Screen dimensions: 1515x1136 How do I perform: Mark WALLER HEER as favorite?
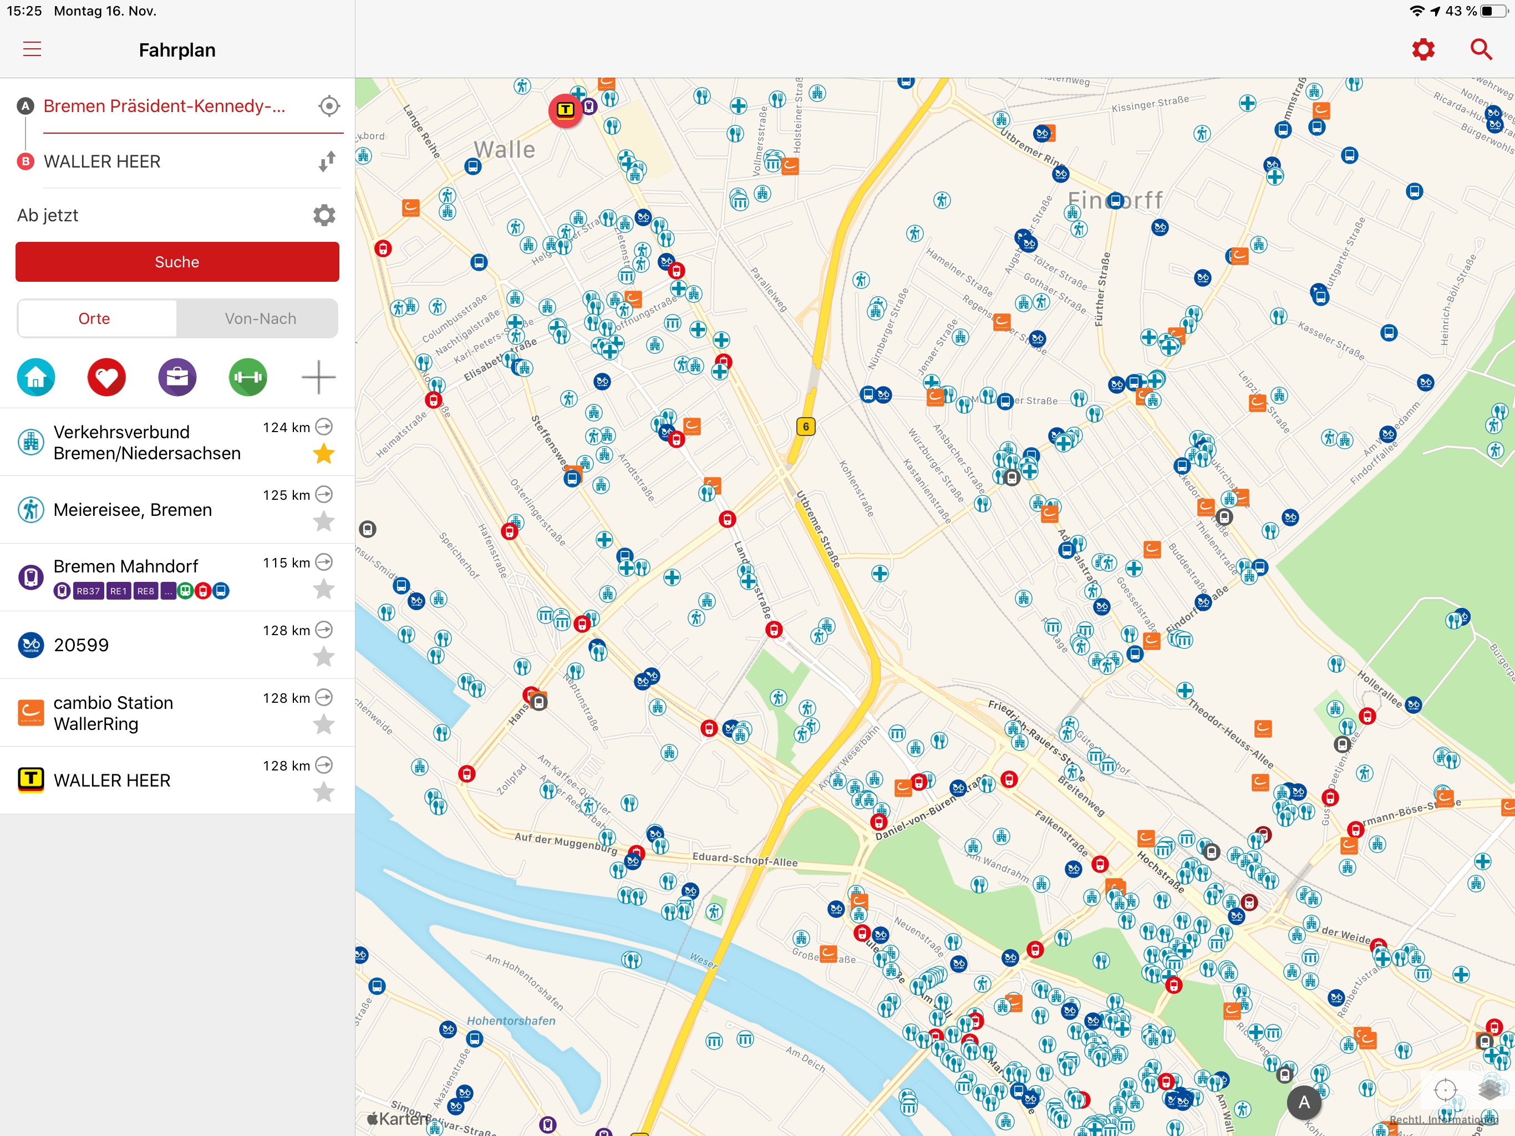coord(323,792)
